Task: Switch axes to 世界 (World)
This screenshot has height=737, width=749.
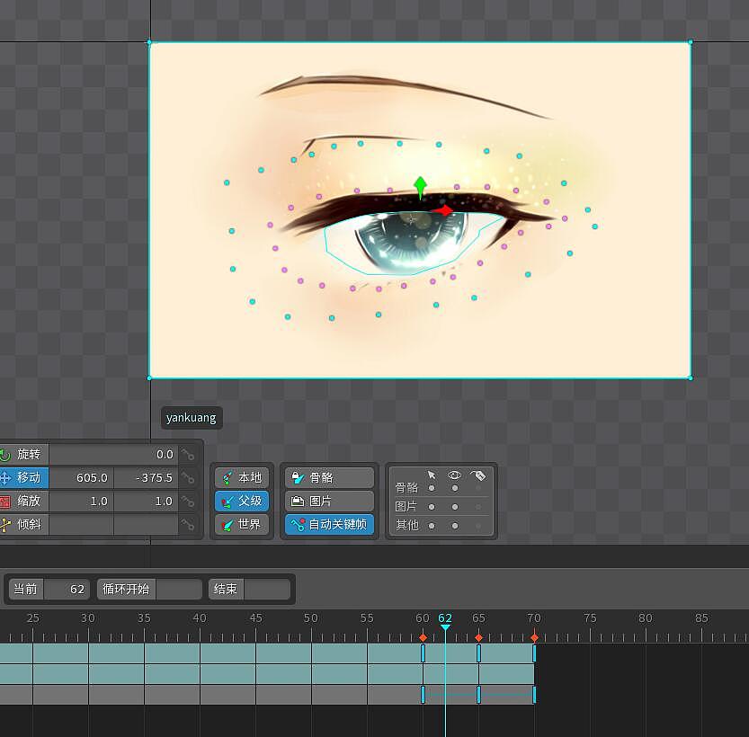Action: pos(242,525)
